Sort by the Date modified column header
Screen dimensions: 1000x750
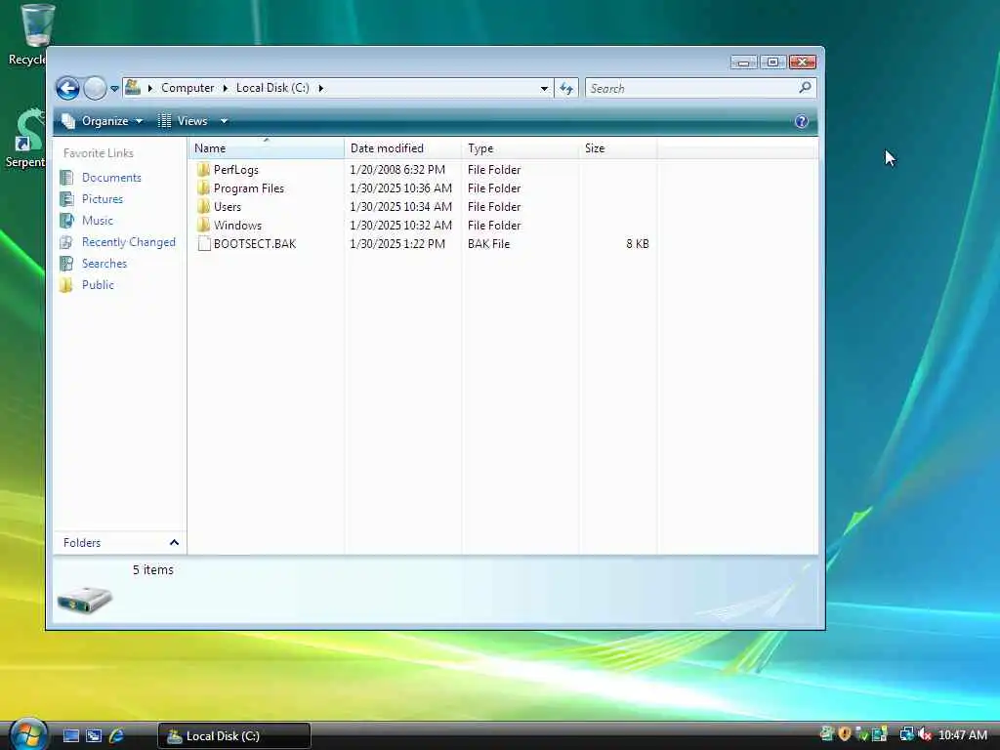(403, 148)
